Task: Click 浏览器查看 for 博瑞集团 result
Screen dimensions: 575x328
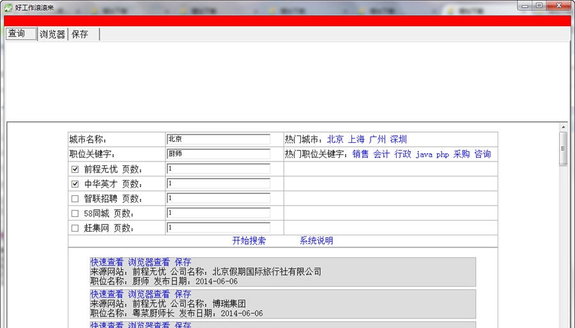Action: click(149, 294)
